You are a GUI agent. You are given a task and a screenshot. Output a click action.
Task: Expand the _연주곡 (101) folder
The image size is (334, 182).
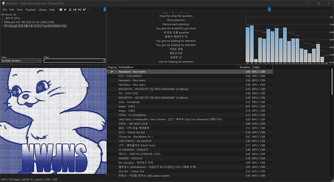[x=2, y=18]
